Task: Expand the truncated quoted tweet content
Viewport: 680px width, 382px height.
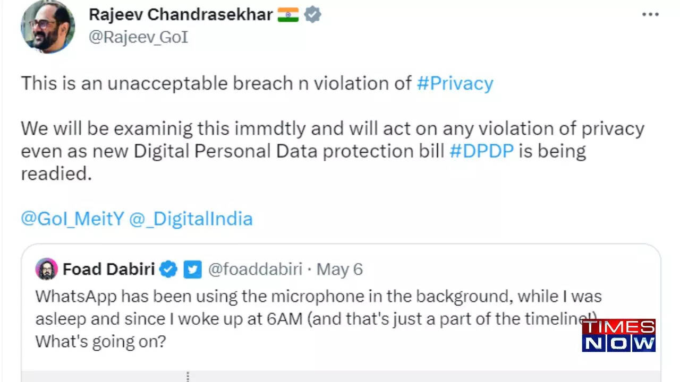Action: [187, 378]
